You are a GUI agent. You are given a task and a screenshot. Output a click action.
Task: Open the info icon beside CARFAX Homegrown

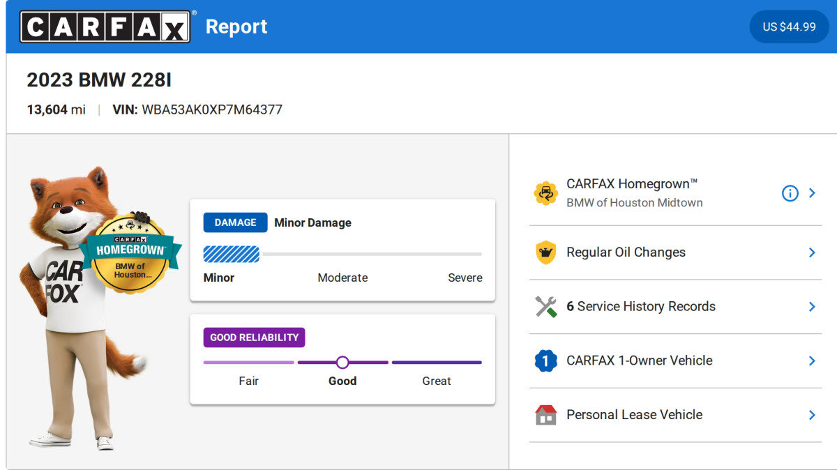[x=790, y=193]
